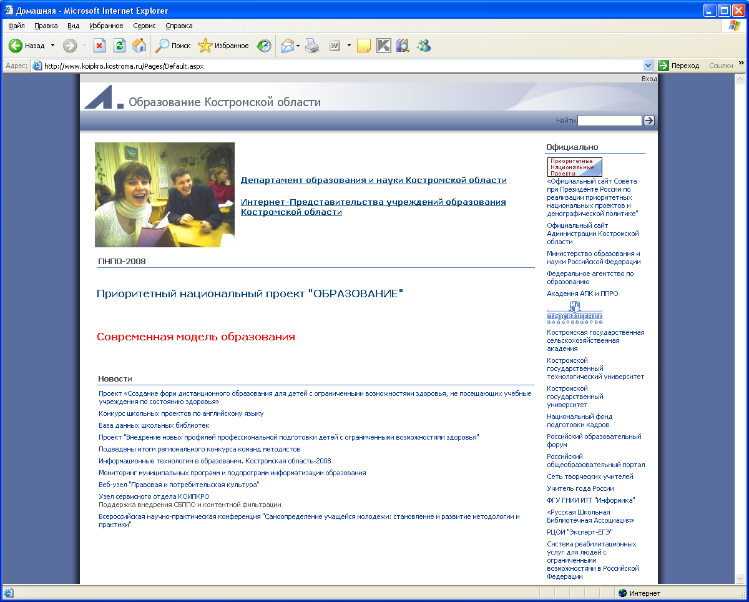Viewport: 749px width, 602px height.
Task: Open the History clock icon
Action: [264, 46]
